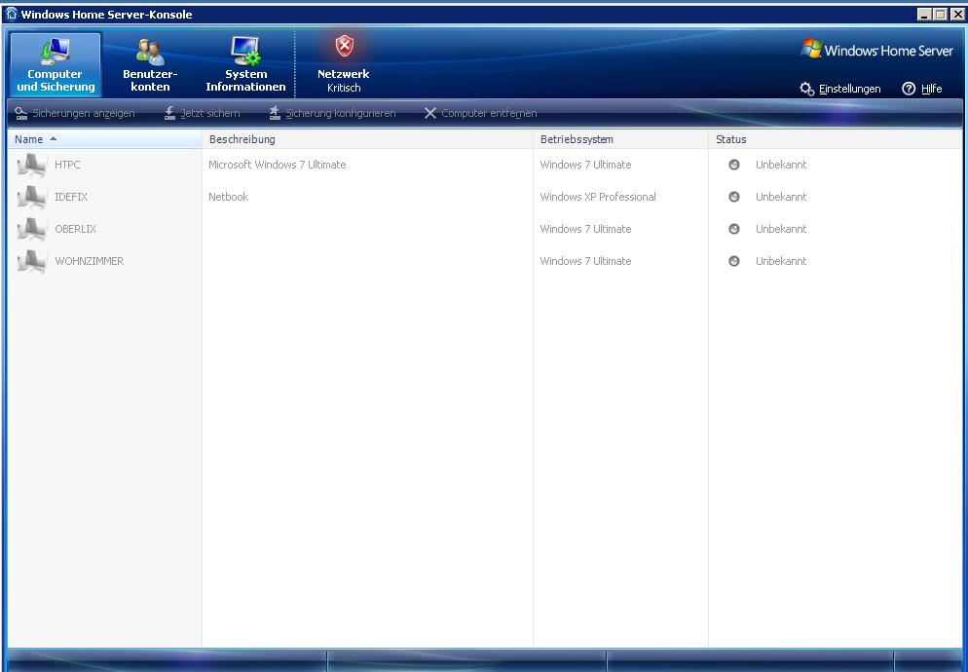The width and height of the screenshot is (968, 672).
Task: Click status indicator icon for HTPC
Action: [x=734, y=165]
